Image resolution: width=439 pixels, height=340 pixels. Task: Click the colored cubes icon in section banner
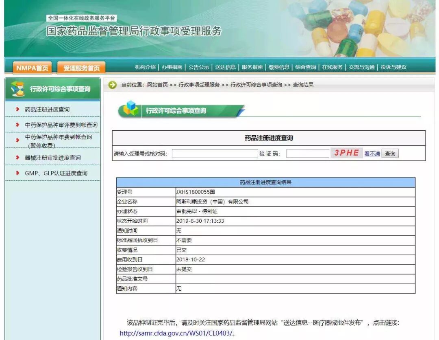tap(130, 108)
